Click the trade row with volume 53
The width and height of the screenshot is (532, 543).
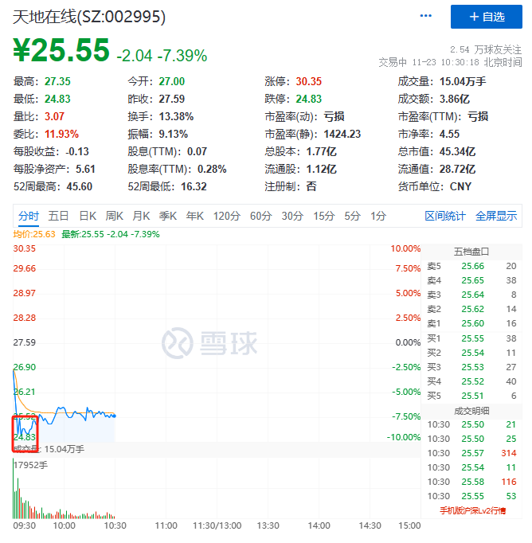click(x=471, y=496)
